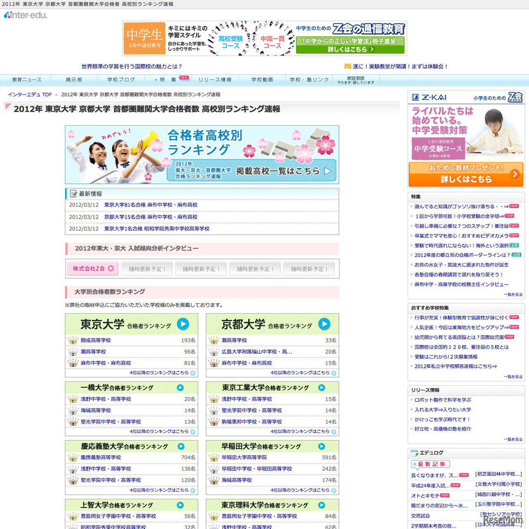Click the arrow icon on 株式会社Z会 button
Viewport: 529px width, 529px height.
111,268
